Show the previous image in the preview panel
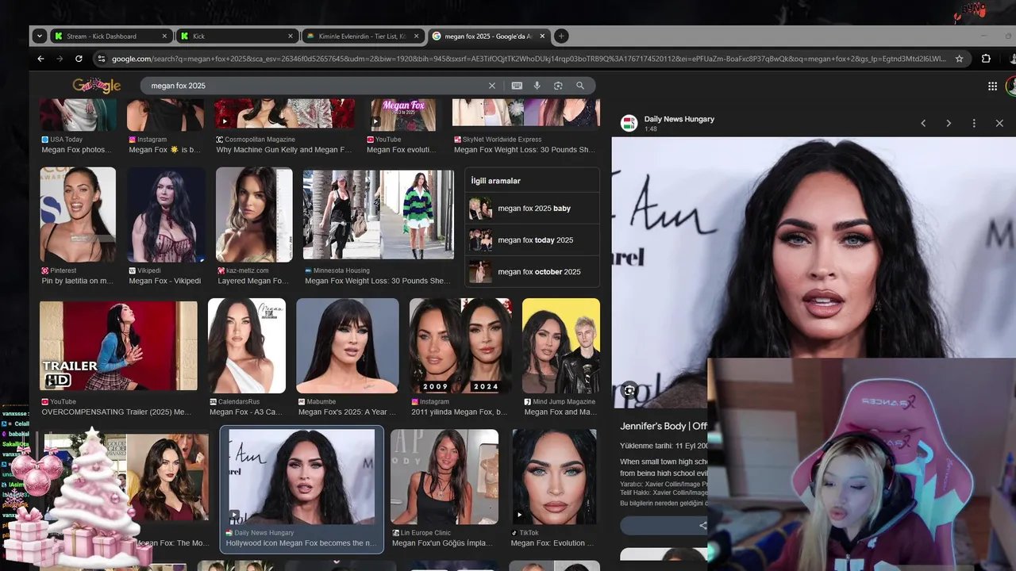This screenshot has width=1016, height=571. pyautogui.click(x=923, y=123)
